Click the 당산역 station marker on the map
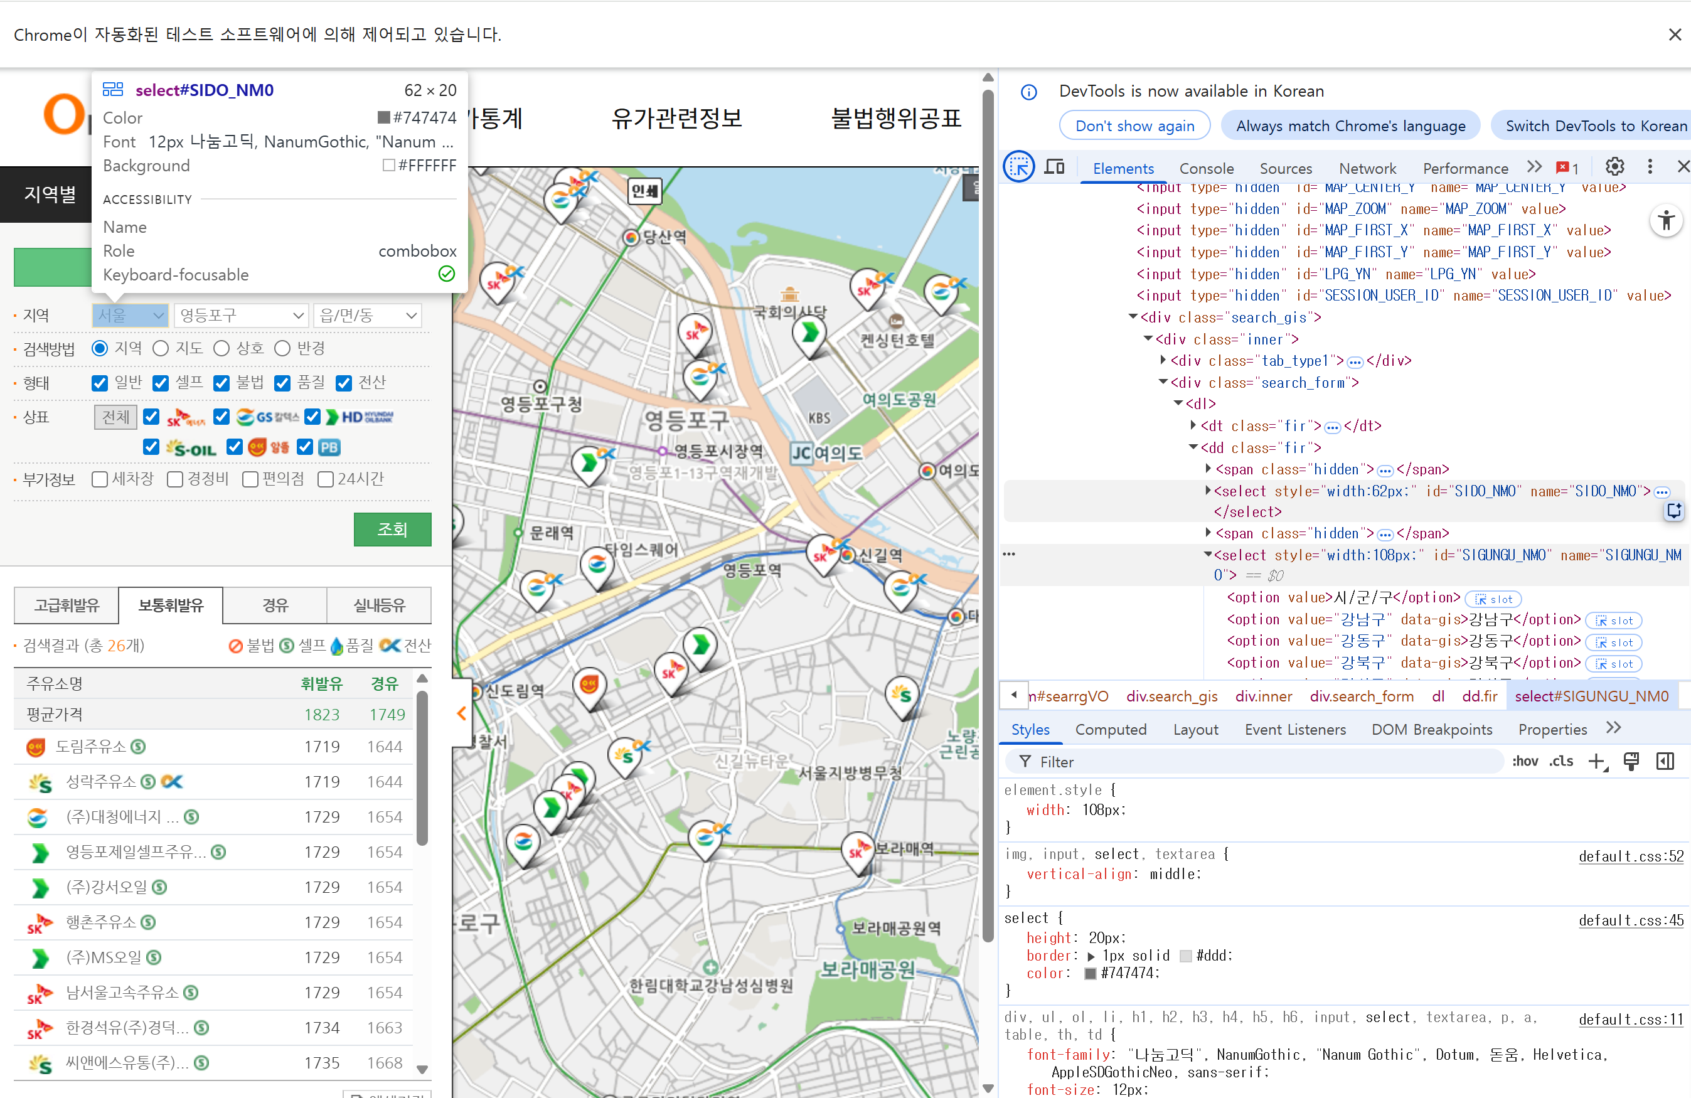 point(631,237)
